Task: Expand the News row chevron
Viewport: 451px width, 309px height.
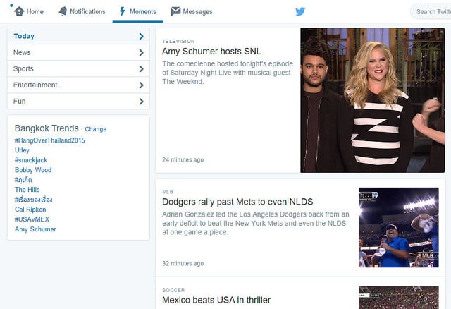Action: click(141, 52)
